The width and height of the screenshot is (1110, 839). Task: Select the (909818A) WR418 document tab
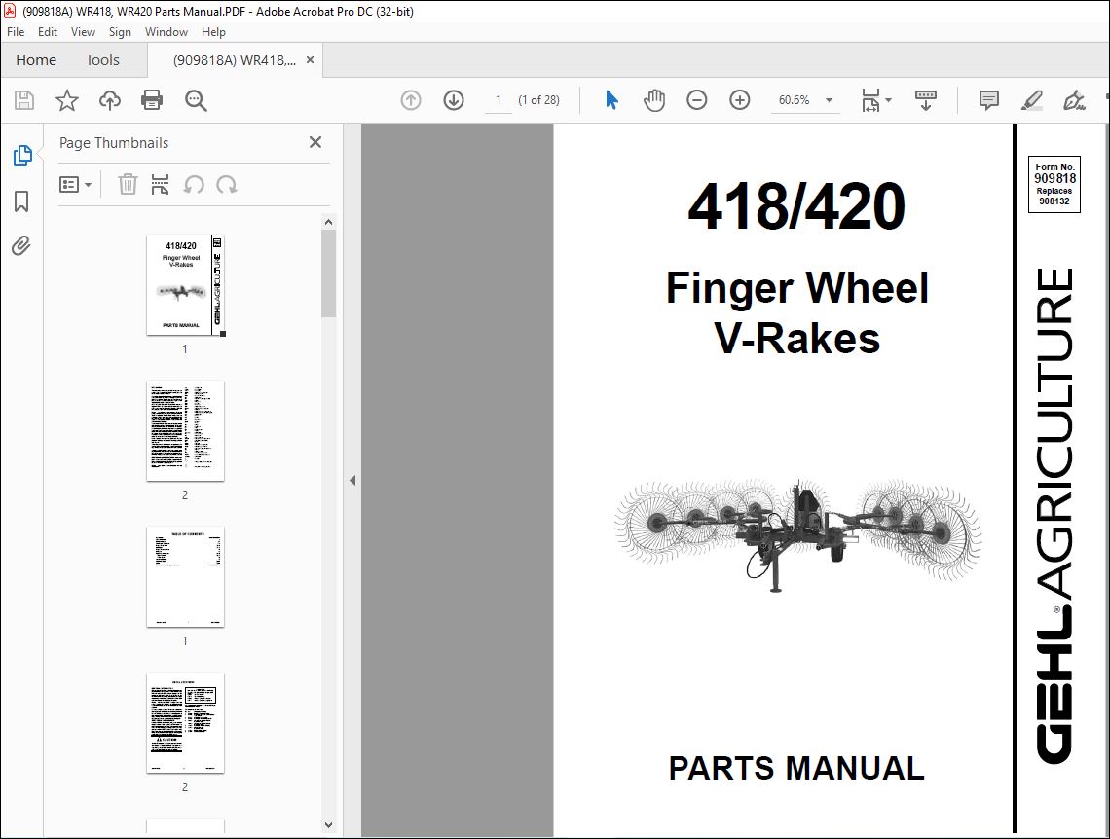(235, 60)
